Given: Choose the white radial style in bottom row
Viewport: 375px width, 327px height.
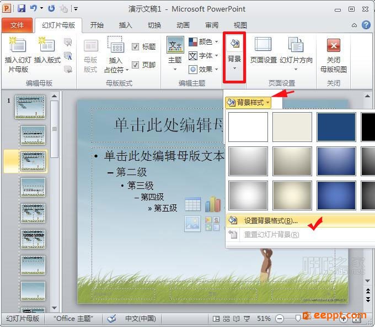Looking at the screenshot, I should point(248,196).
